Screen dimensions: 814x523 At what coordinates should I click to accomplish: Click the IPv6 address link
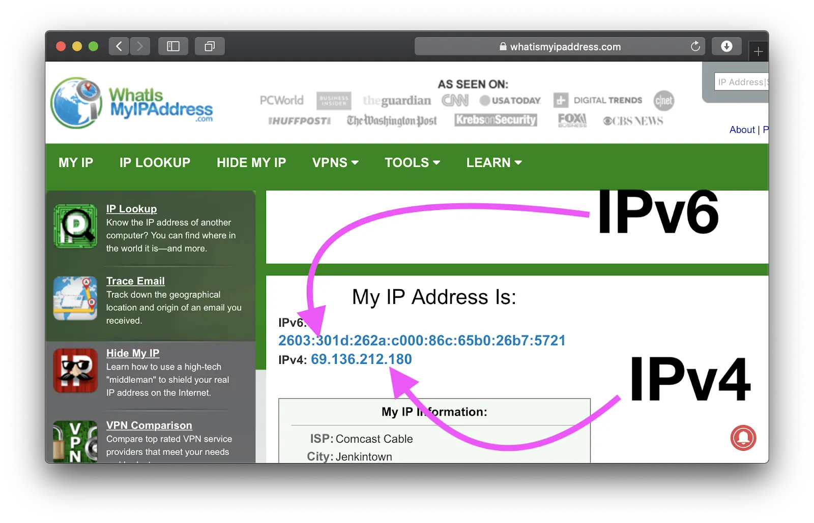pos(422,341)
